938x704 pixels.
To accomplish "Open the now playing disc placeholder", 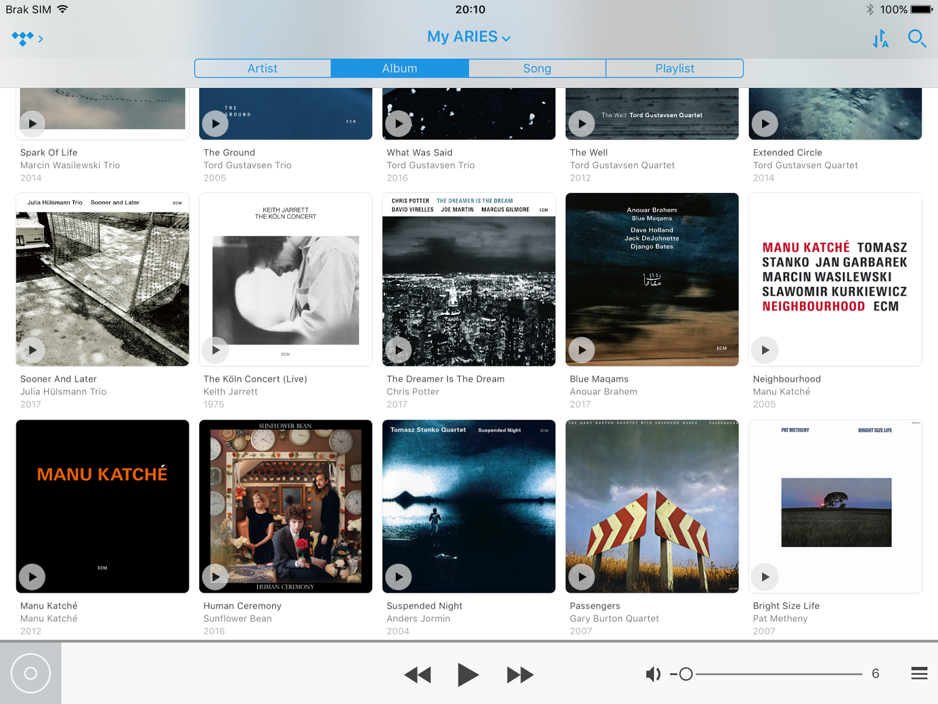I will point(30,673).
